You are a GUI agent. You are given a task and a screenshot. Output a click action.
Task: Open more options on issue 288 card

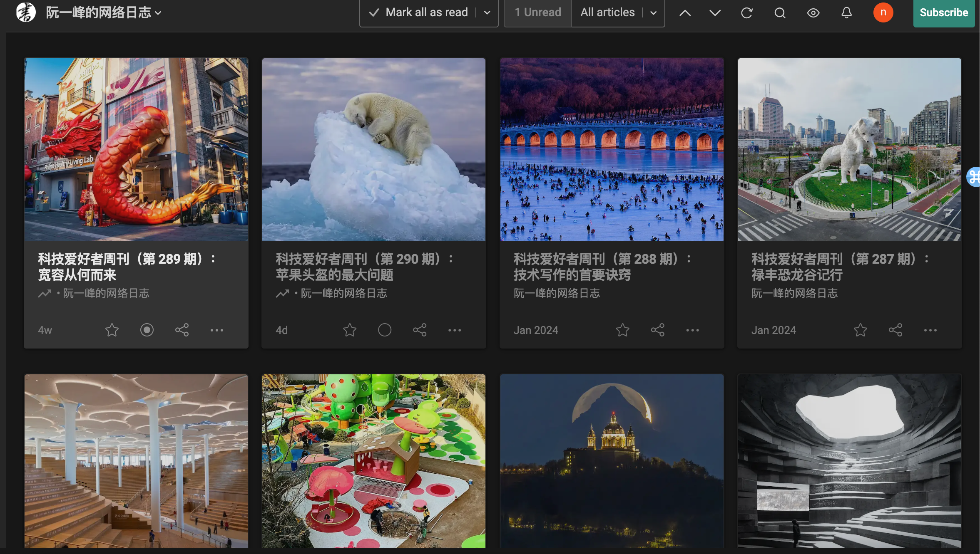point(692,330)
